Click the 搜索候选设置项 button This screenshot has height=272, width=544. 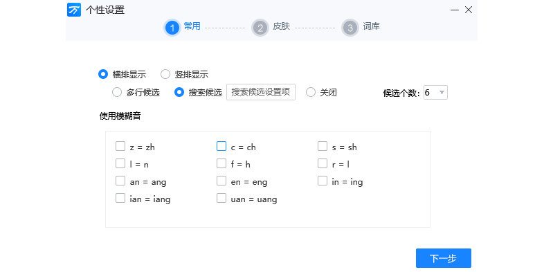pos(261,92)
